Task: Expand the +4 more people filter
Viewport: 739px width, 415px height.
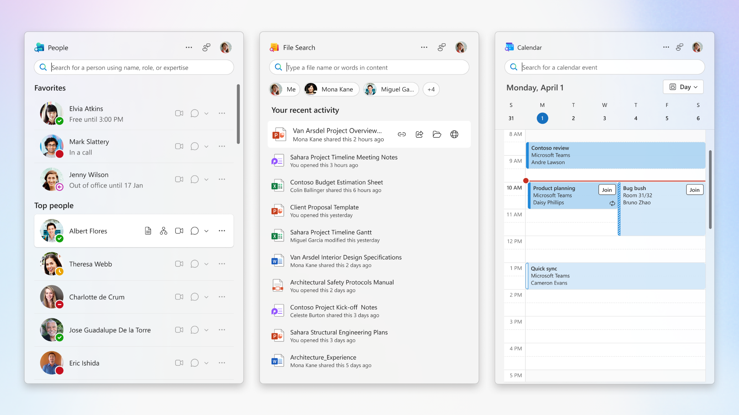Action: point(431,89)
